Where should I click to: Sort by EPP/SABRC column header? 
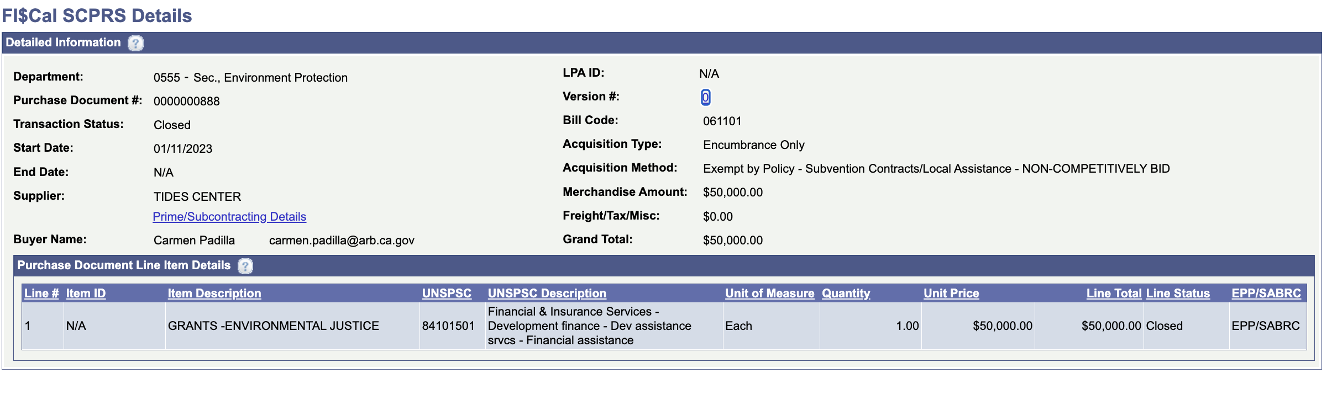pyautogui.click(x=1266, y=293)
